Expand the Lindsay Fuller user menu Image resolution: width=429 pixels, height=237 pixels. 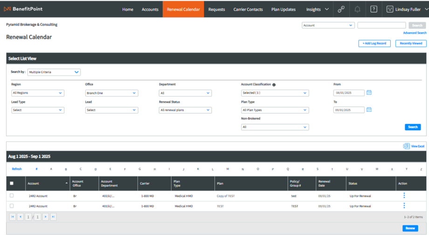click(426, 9)
